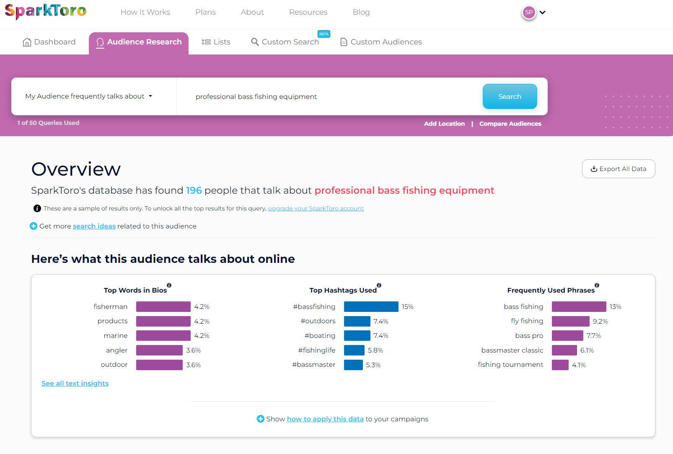
Task: Click the Custom Search magnifier icon
Action: point(255,42)
